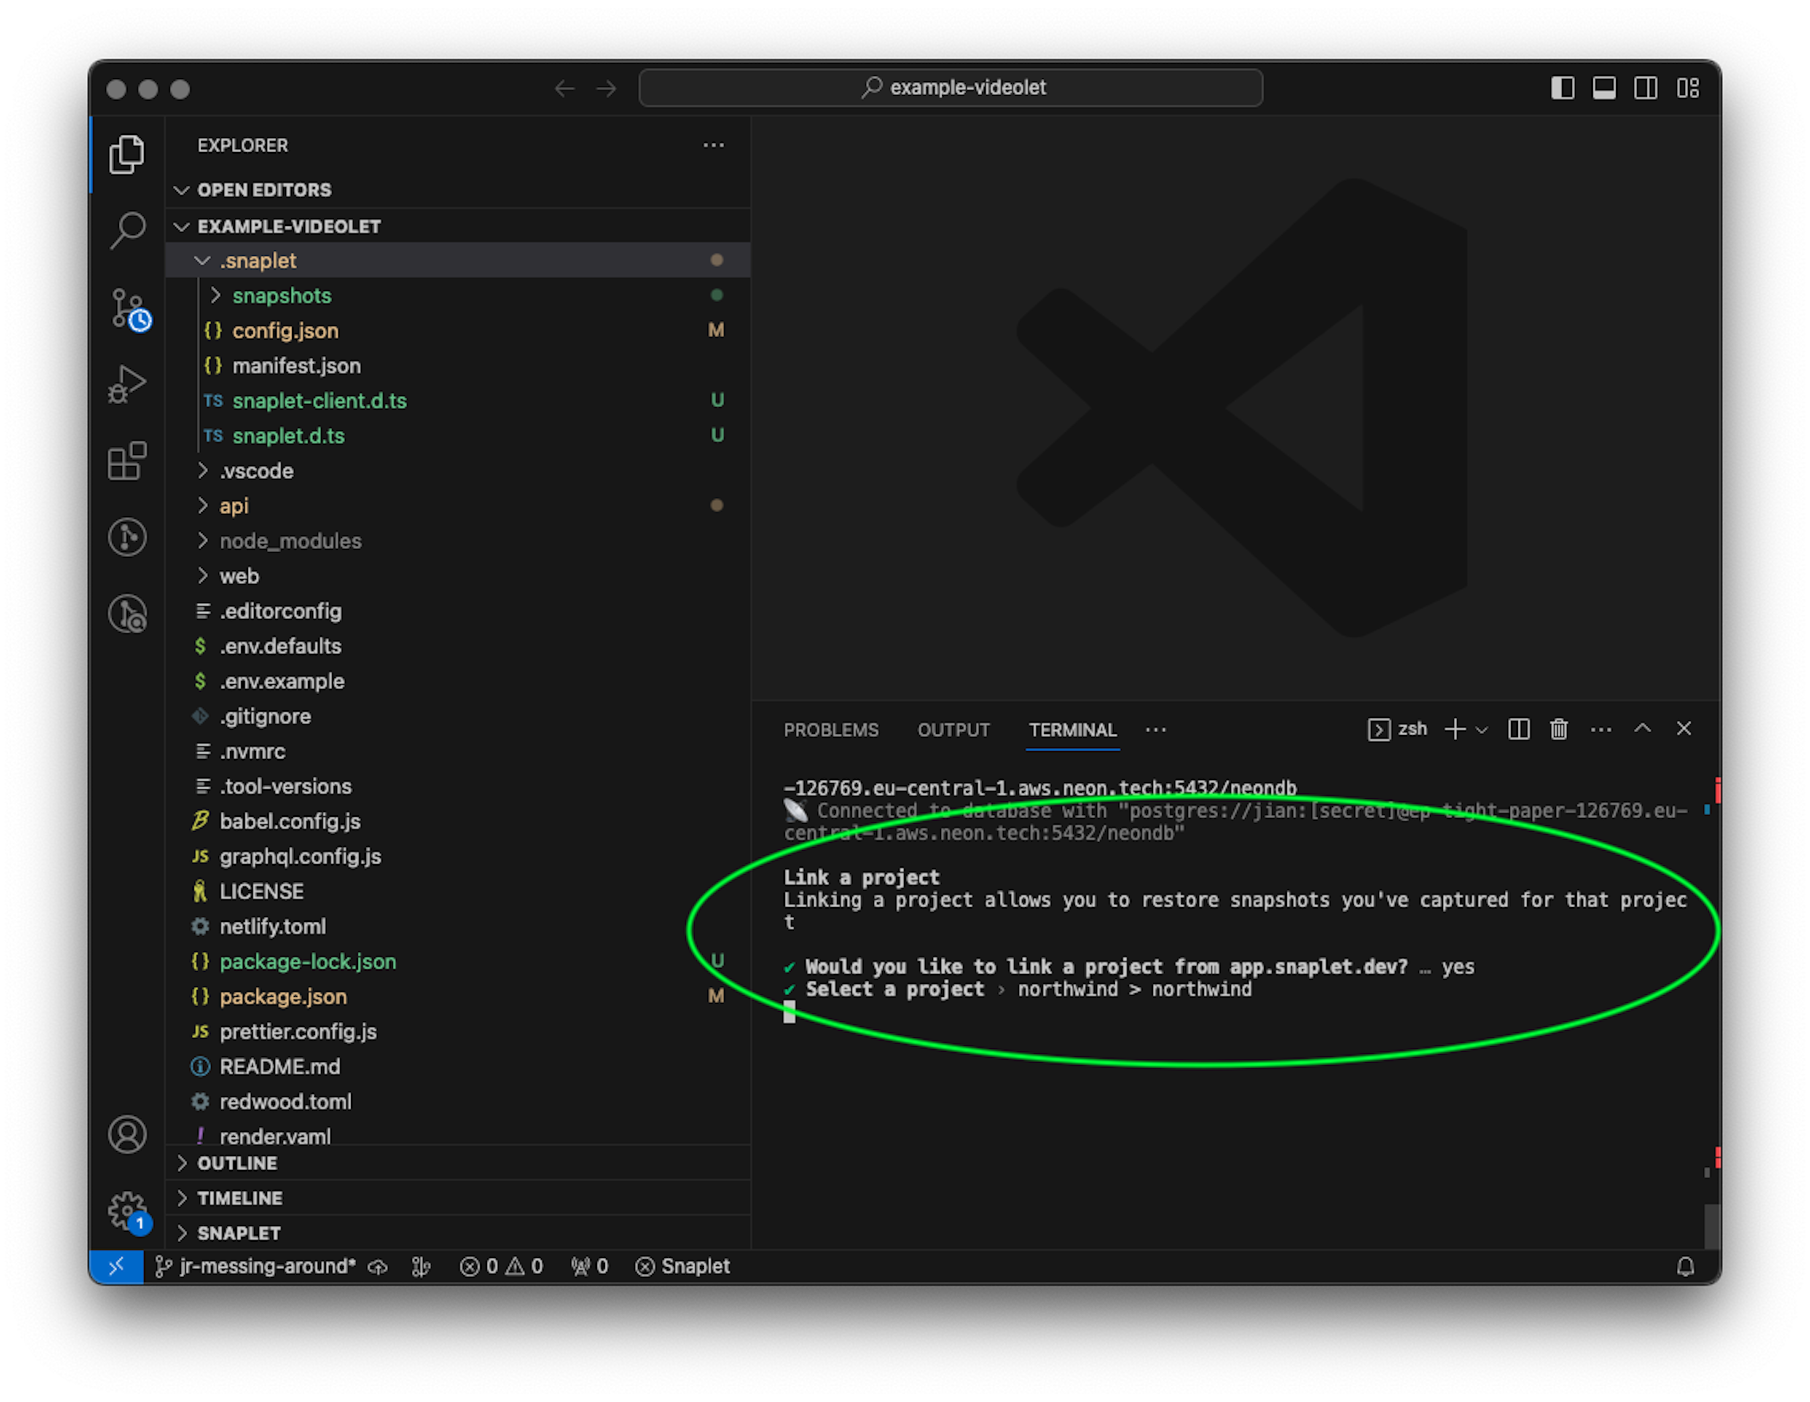Expand the snapshots folder
The width and height of the screenshot is (1810, 1402).
[x=458, y=296]
